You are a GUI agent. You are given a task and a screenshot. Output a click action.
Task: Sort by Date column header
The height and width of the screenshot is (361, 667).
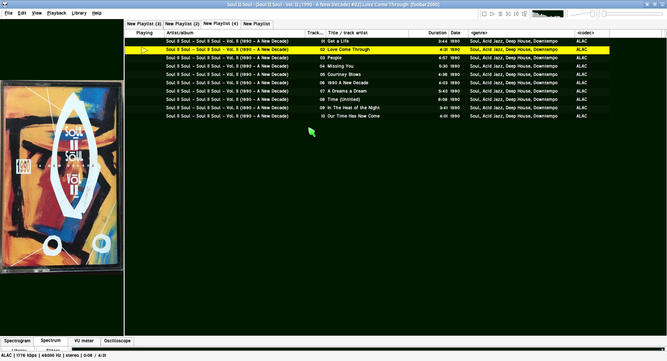(x=459, y=33)
